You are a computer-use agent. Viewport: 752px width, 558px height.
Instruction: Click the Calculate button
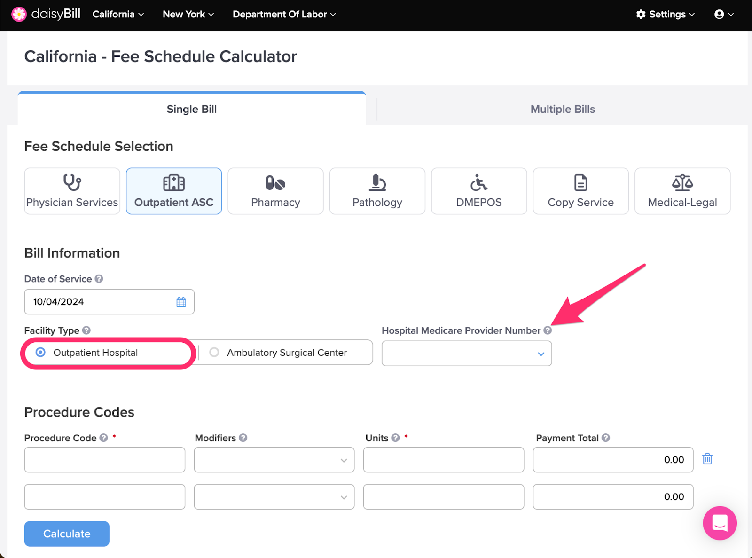click(67, 534)
